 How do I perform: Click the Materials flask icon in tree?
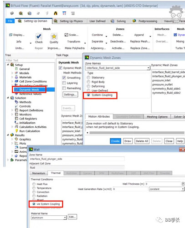16,77
